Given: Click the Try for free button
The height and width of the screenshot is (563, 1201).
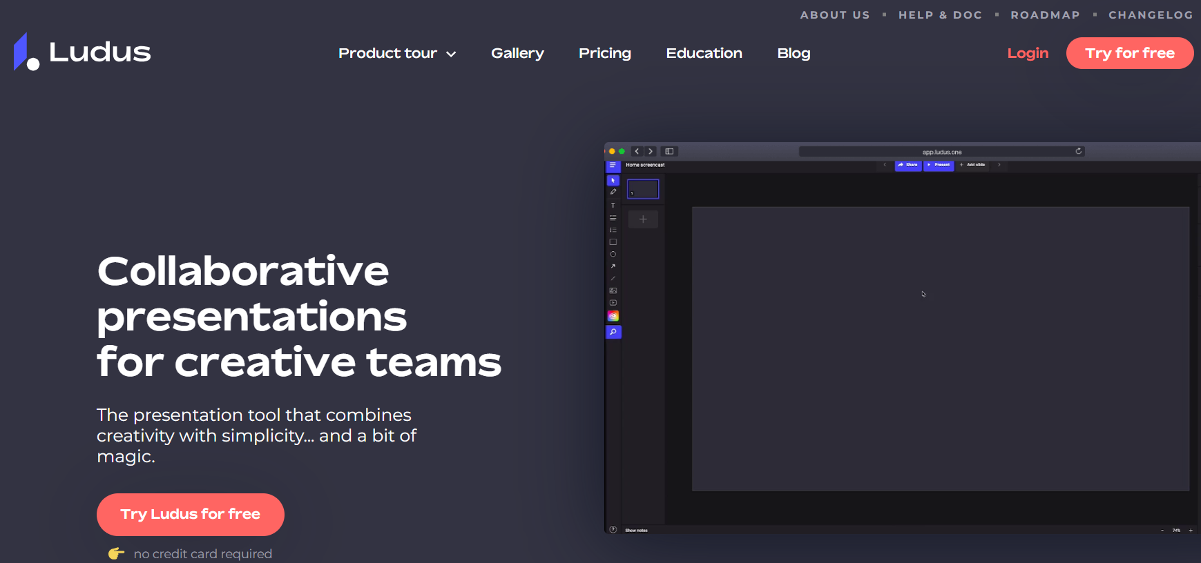Looking at the screenshot, I should click(1130, 53).
